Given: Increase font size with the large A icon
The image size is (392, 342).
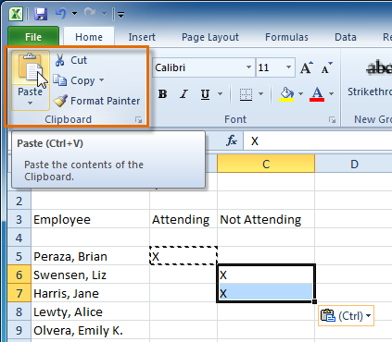Looking at the screenshot, I should point(307,67).
